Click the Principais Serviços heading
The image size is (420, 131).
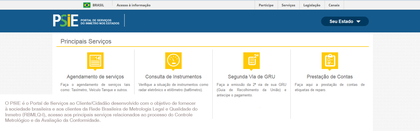click(x=86, y=41)
